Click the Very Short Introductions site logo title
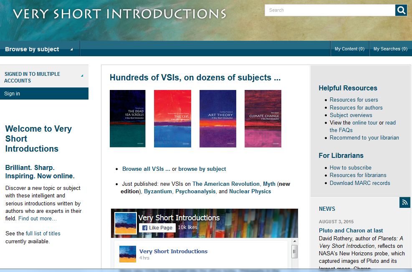 (119, 14)
